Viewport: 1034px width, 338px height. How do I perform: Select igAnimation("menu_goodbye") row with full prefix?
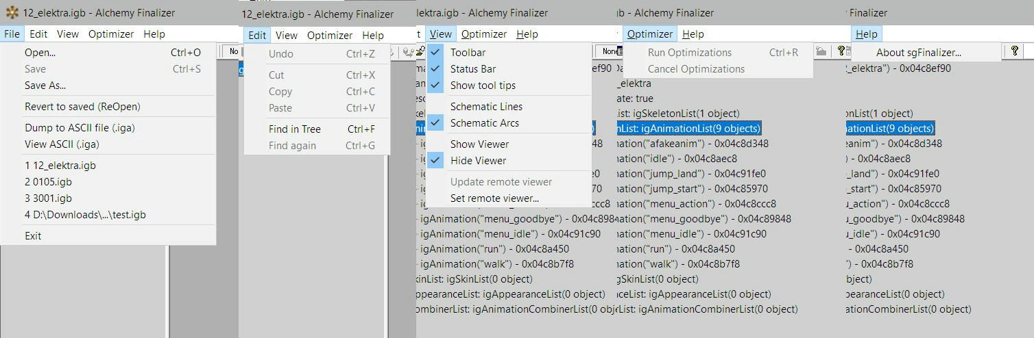point(518,219)
